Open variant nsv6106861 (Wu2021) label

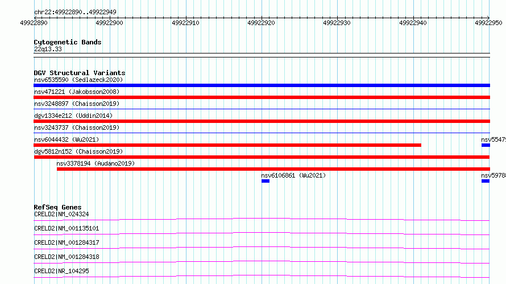294,175
